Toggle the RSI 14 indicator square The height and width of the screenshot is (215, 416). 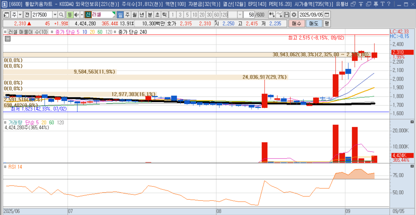click(5, 167)
